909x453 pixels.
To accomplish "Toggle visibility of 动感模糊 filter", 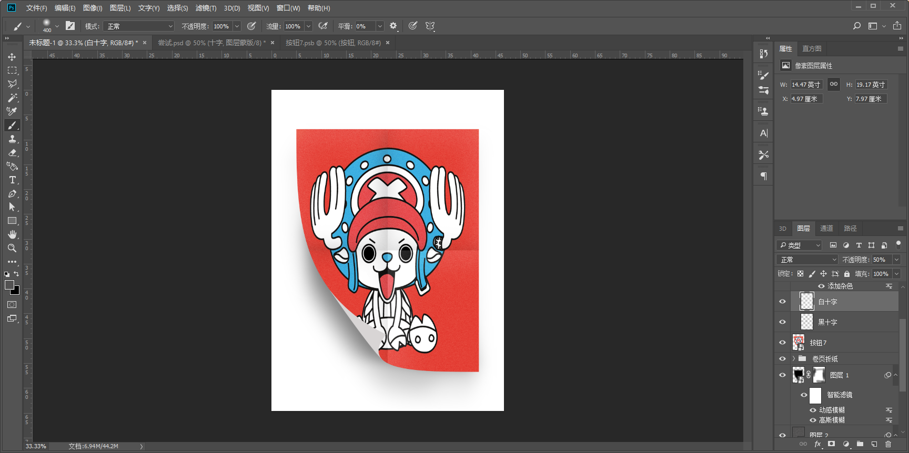I will tap(813, 410).
